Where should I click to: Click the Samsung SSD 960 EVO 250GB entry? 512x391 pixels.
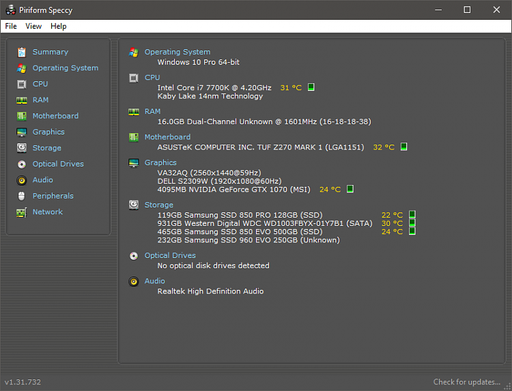click(248, 240)
